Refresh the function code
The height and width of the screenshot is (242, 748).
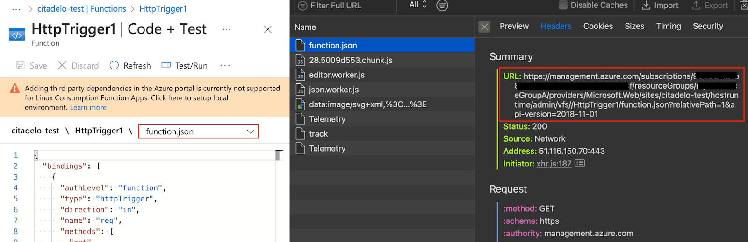tap(130, 65)
